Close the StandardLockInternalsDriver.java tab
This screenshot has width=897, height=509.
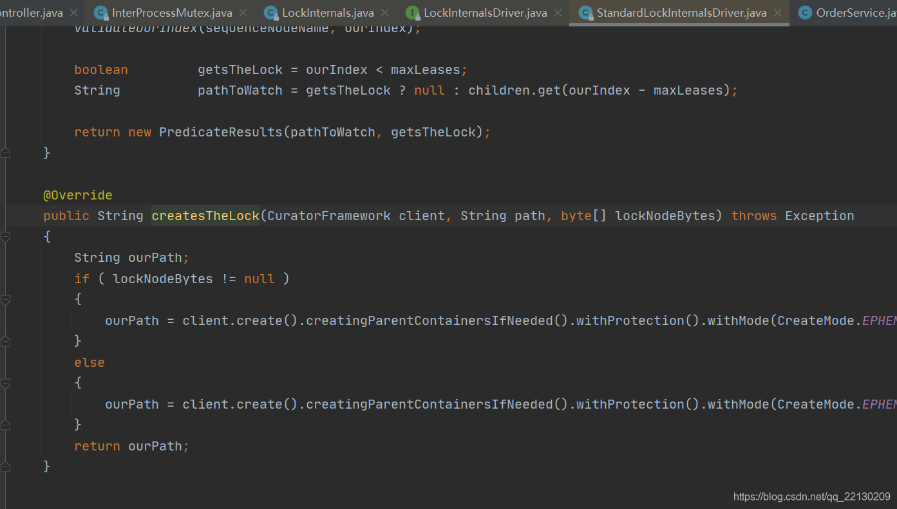tap(778, 13)
